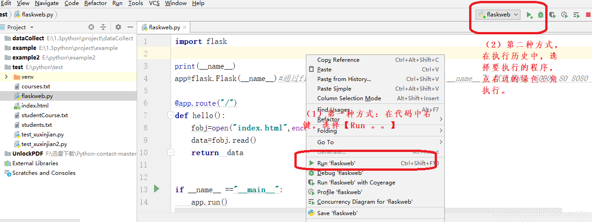
Task: Click green run gutter arrow at line 13
Action: [x=156, y=189]
